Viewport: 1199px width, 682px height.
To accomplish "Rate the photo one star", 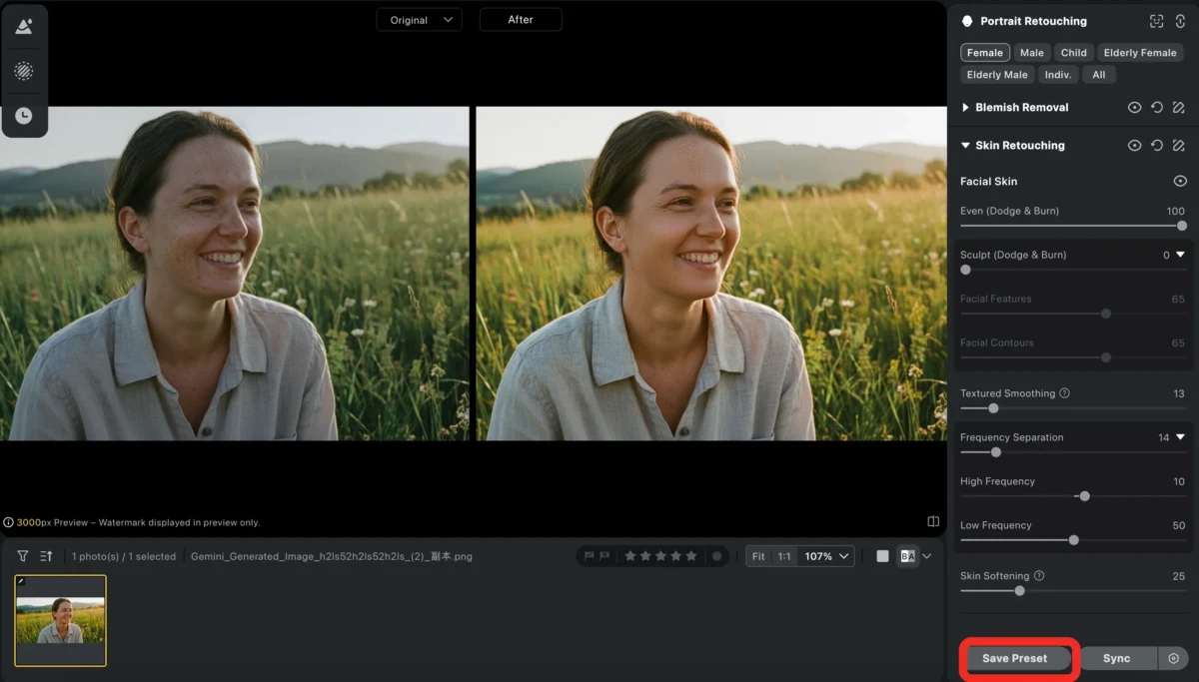I will [x=630, y=556].
